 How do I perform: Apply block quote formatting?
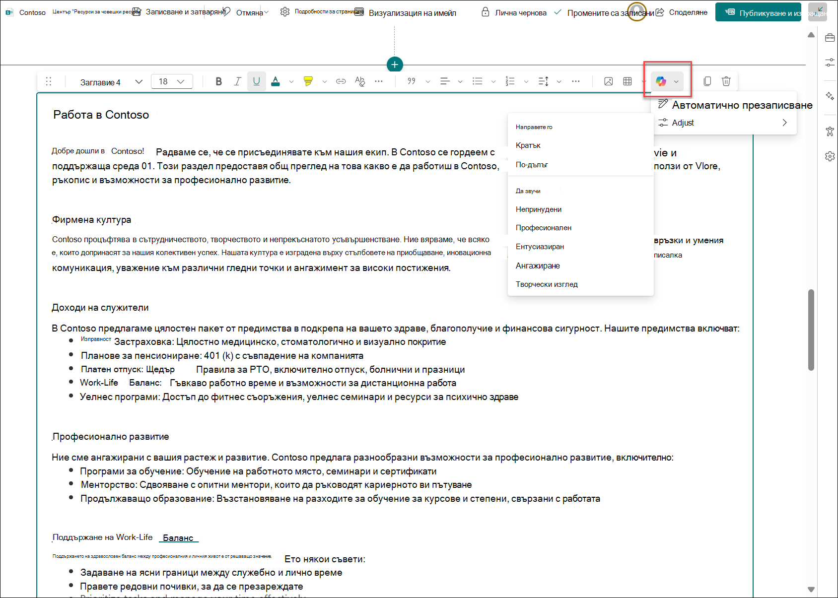(x=411, y=81)
